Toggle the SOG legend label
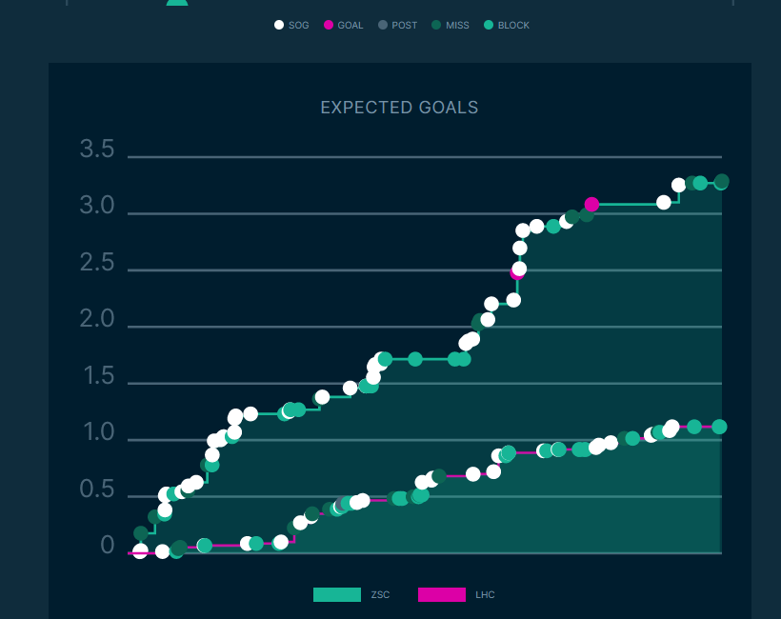 [x=299, y=26]
